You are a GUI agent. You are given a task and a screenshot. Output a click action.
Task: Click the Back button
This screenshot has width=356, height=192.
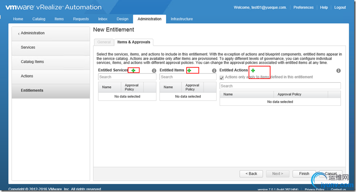click(x=251, y=174)
